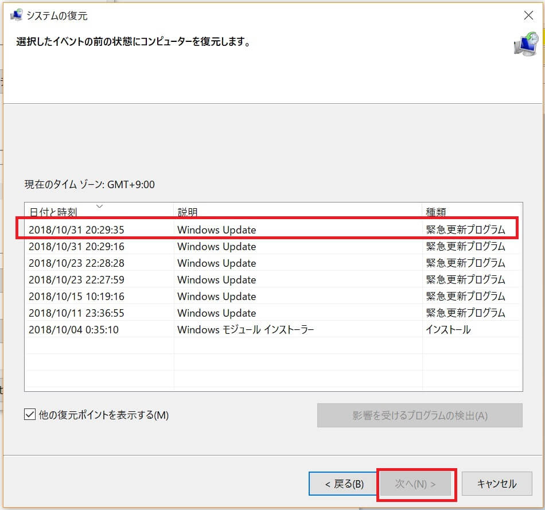The image size is (545, 510).
Task: Click Windows Update in the 2018/10/15 row
Action: point(216,297)
